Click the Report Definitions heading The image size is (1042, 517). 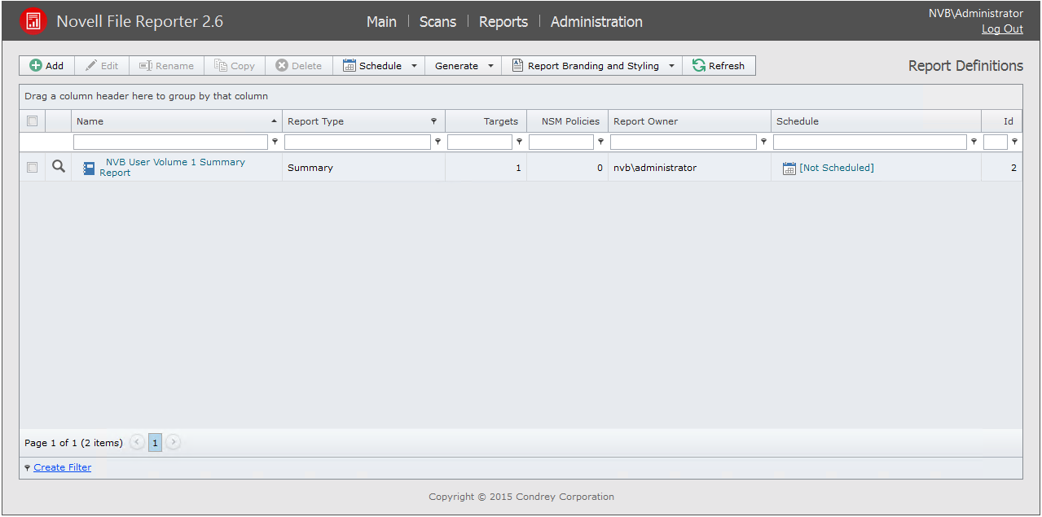tap(965, 66)
